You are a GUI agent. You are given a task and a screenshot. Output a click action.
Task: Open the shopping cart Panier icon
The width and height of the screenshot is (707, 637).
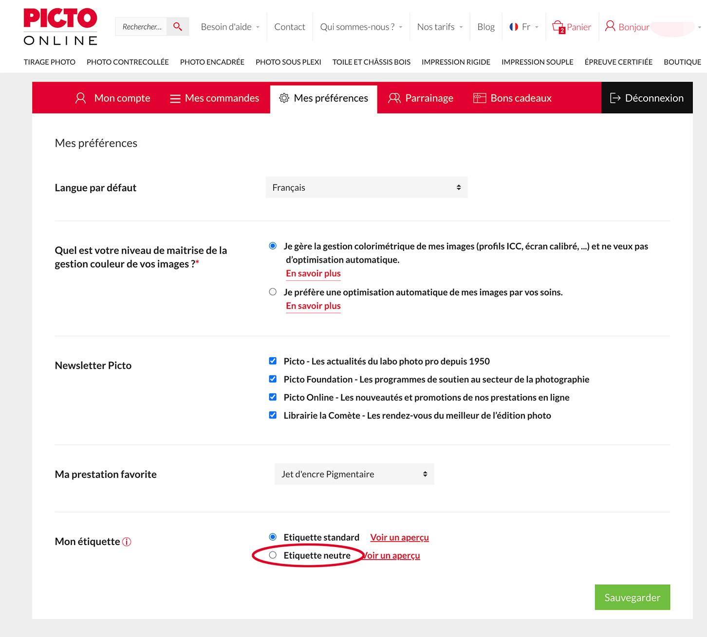tap(558, 27)
